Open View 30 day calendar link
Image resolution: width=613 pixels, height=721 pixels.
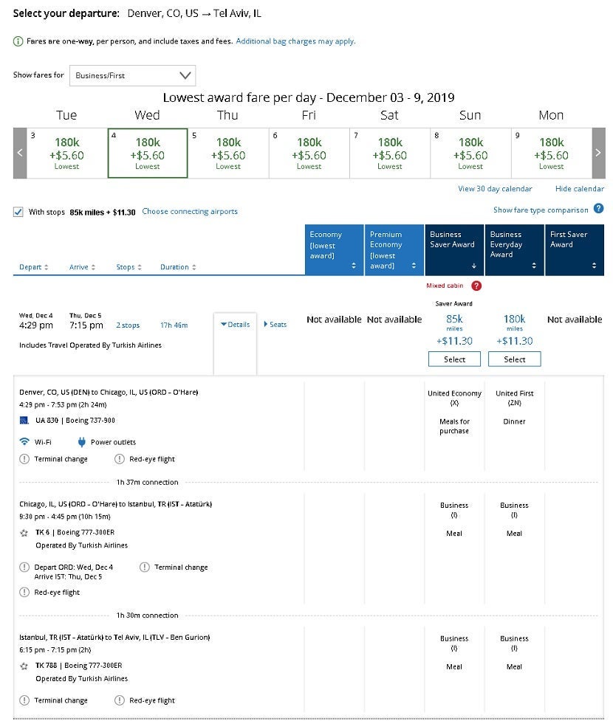point(495,189)
